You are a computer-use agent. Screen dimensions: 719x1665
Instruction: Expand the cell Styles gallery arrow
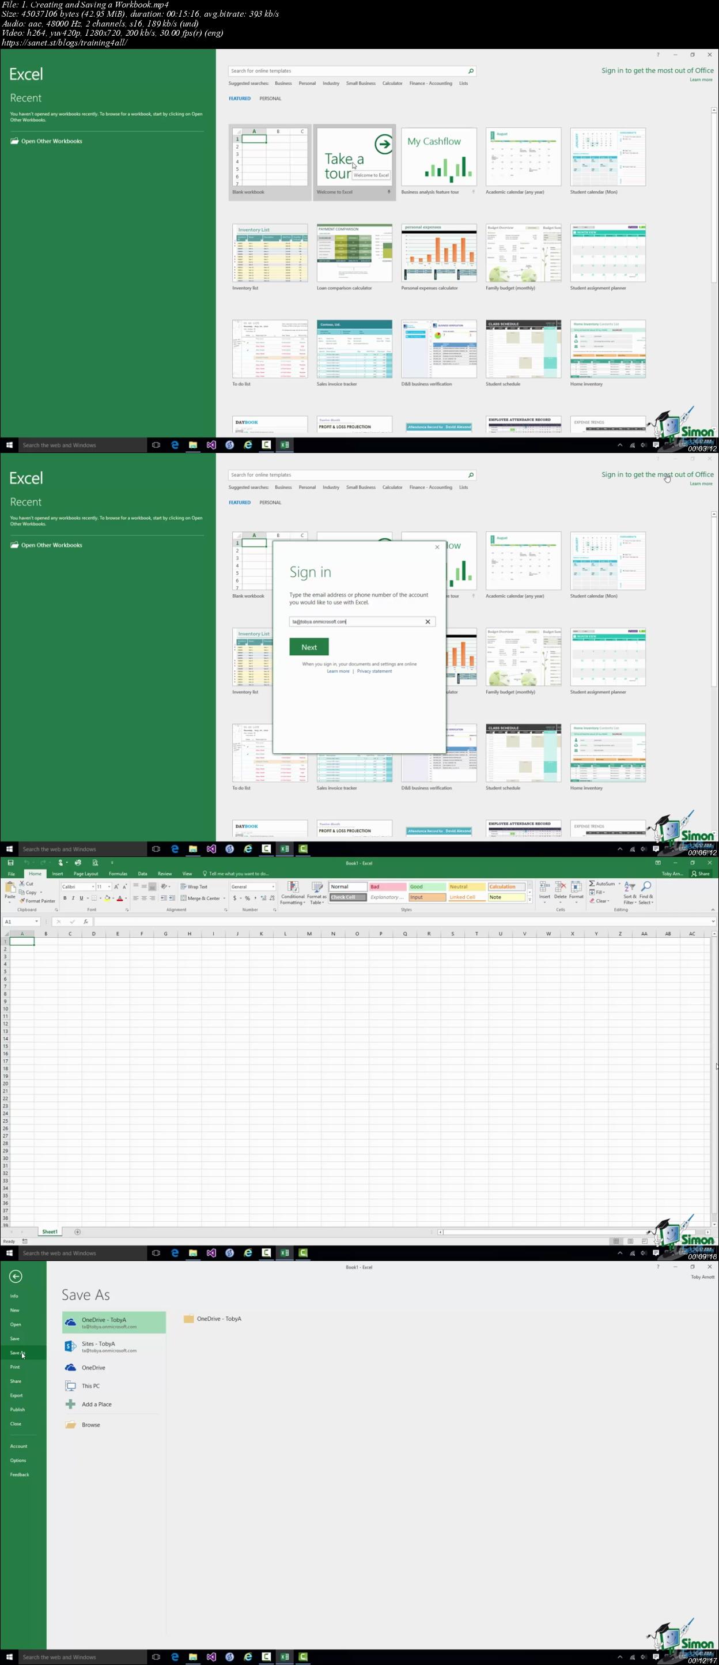click(529, 899)
